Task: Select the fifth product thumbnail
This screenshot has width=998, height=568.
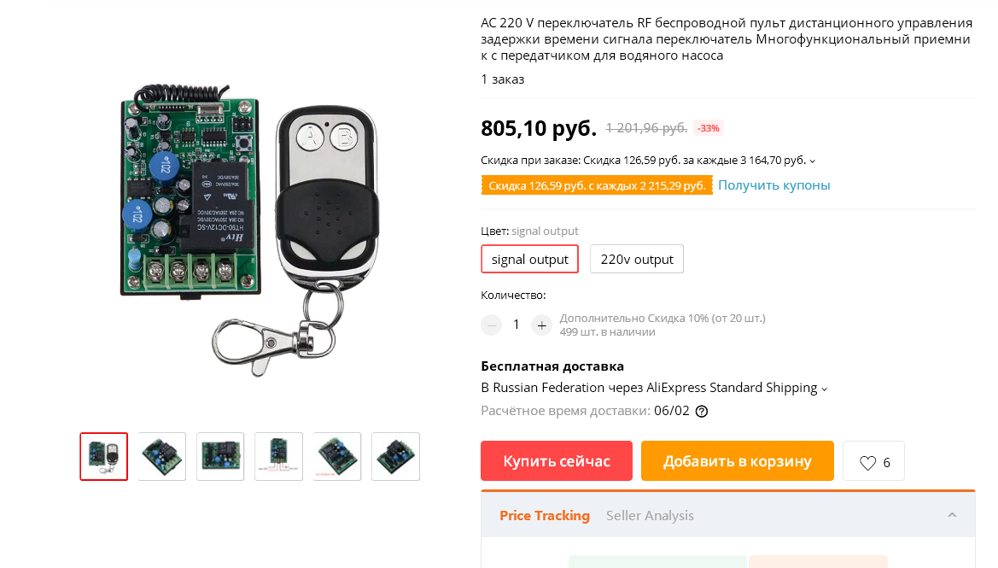Action: 337,456
